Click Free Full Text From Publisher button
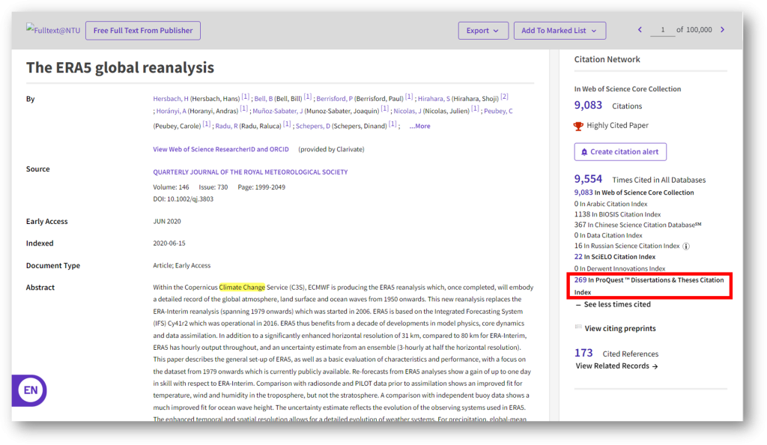Image resolution: width=767 pixels, height=445 pixels. [x=143, y=30]
